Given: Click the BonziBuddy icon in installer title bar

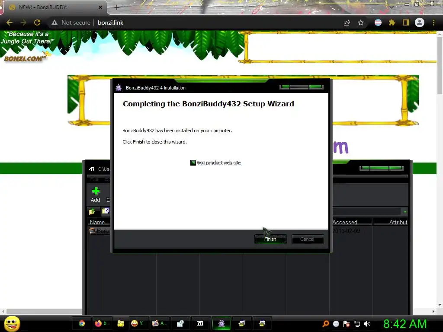Looking at the screenshot, I should click(x=119, y=88).
